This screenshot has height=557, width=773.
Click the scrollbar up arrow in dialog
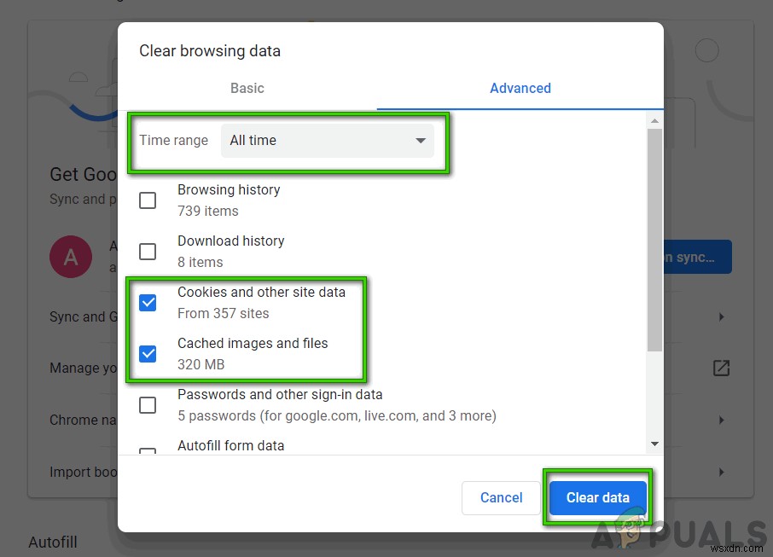pyautogui.click(x=654, y=120)
